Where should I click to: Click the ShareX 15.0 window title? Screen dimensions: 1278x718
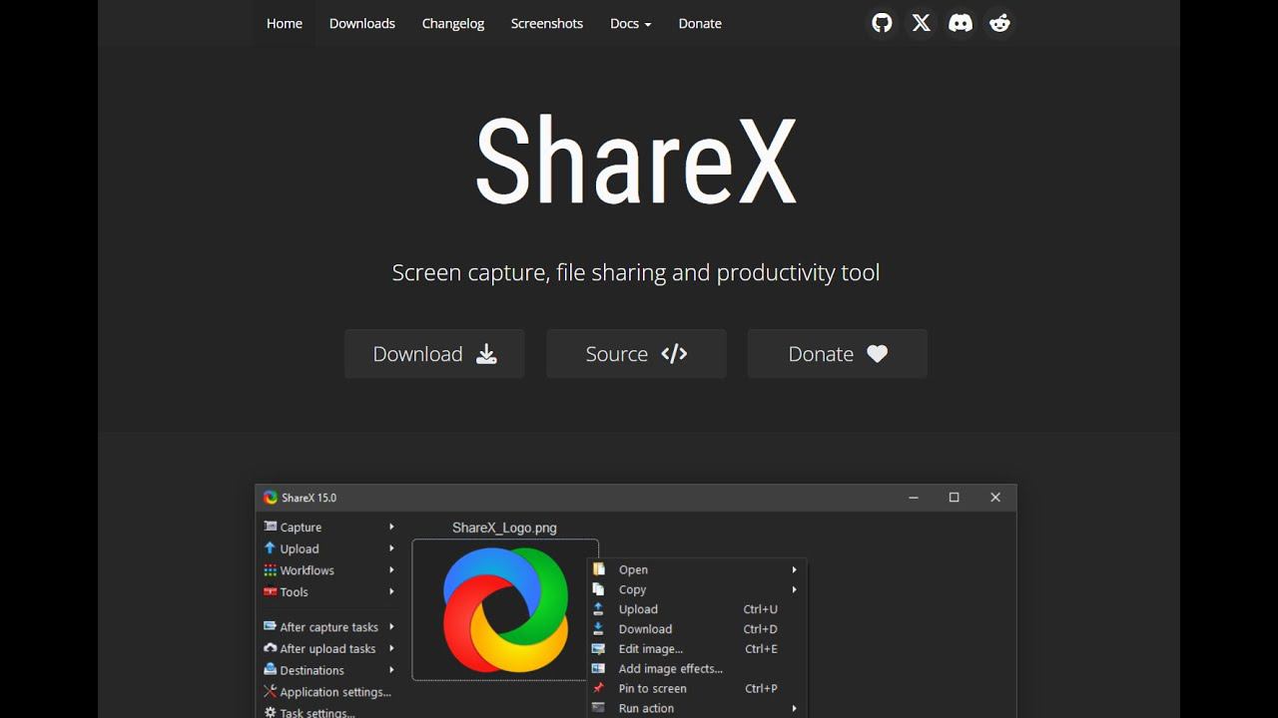(x=310, y=498)
